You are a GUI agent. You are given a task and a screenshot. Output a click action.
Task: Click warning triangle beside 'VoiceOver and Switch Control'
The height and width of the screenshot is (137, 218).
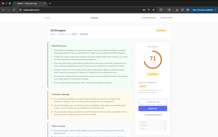(x=52, y=112)
